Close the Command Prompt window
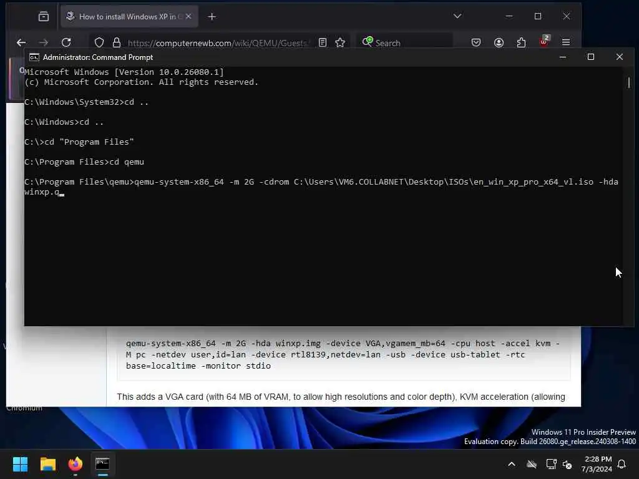The width and height of the screenshot is (639, 479). (620, 57)
